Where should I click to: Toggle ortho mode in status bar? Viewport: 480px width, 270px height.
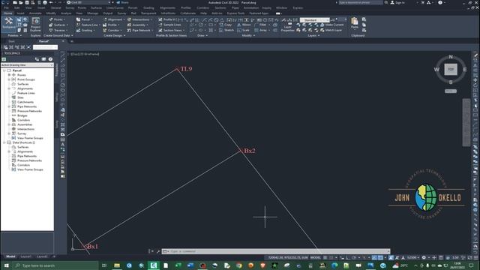coord(348,258)
